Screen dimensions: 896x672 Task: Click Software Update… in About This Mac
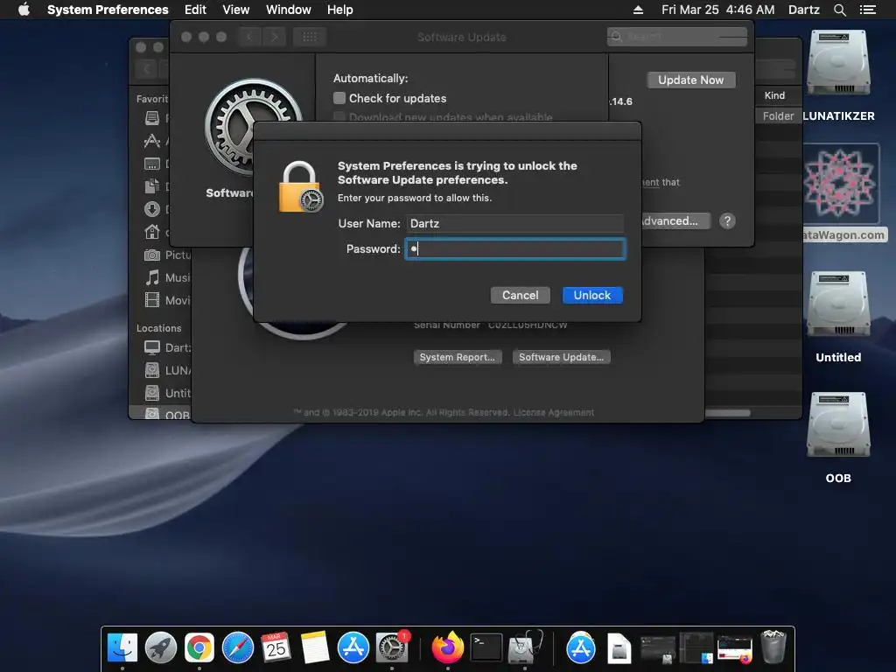(561, 357)
